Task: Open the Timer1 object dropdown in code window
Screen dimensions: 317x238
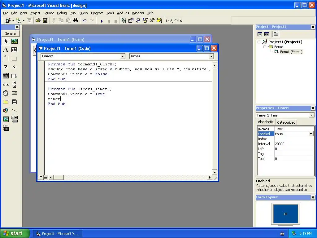Action: (x=123, y=56)
